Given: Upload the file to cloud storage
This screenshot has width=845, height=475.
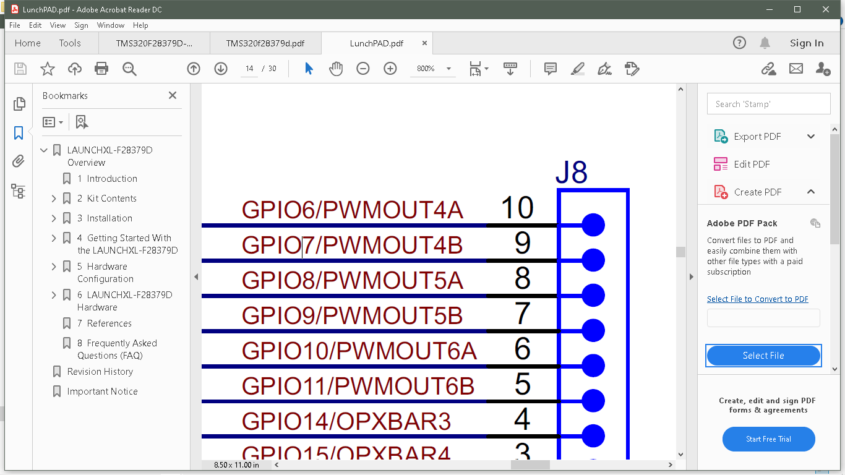Looking at the screenshot, I should click(75, 69).
